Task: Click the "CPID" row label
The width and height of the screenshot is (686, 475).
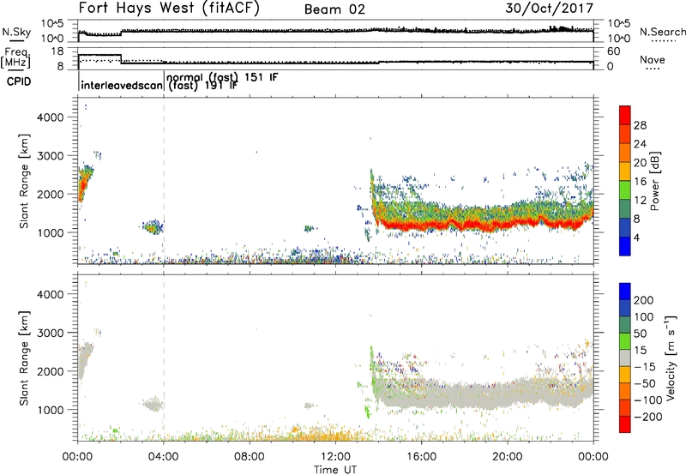Action: [x=19, y=81]
